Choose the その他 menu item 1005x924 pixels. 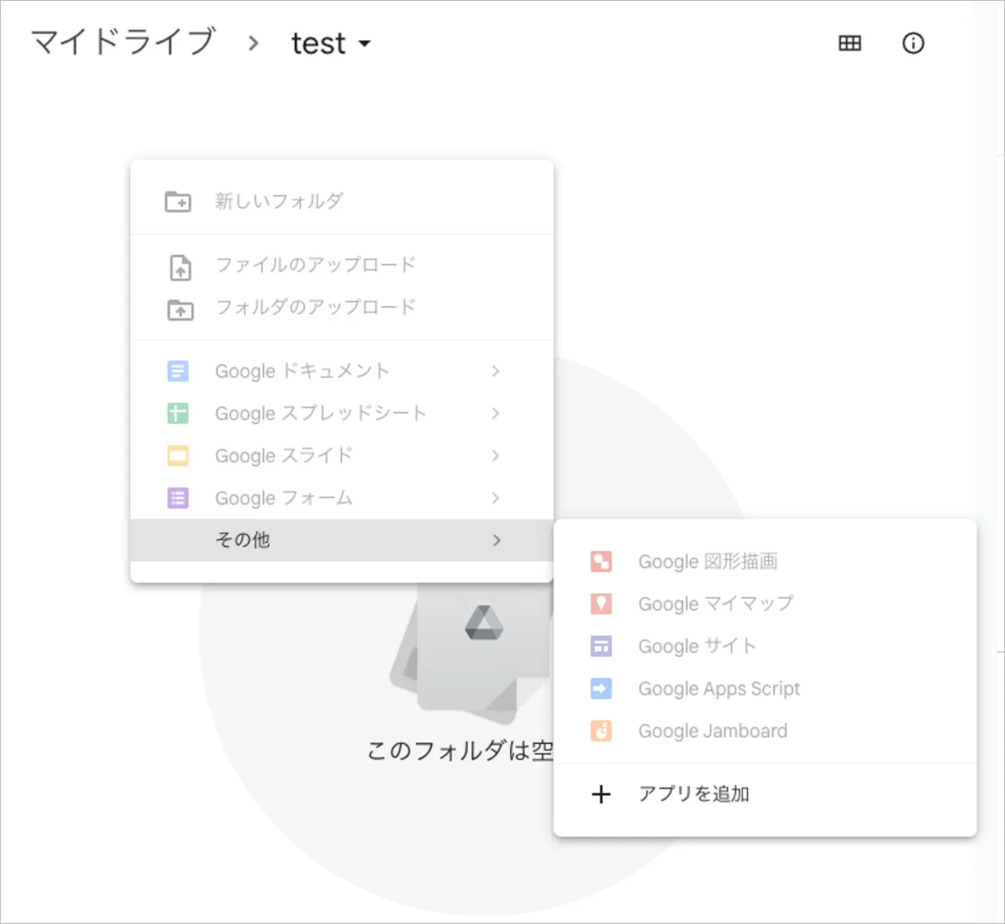pos(243,540)
